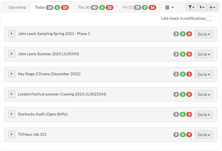Expand Starbucks Audit (Open Shifts) row
This screenshot has width=222, height=151.
coord(12,114)
